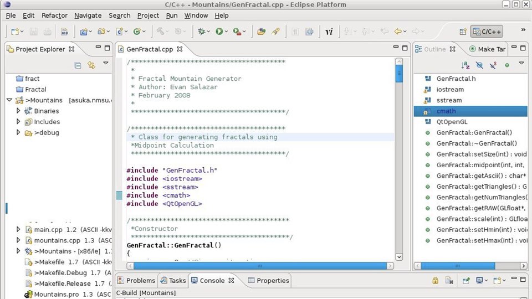Maximize the editor area
The height and width of the screenshot is (299, 532).
point(405,48)
